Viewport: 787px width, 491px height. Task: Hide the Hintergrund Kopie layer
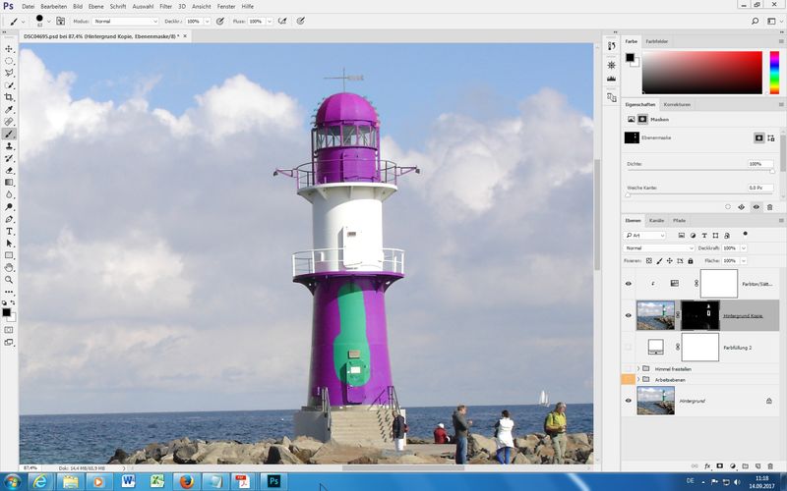[x=629, y=315]
